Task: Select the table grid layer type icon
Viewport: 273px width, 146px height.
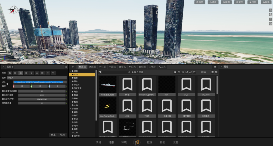Action: coord(42,73)
